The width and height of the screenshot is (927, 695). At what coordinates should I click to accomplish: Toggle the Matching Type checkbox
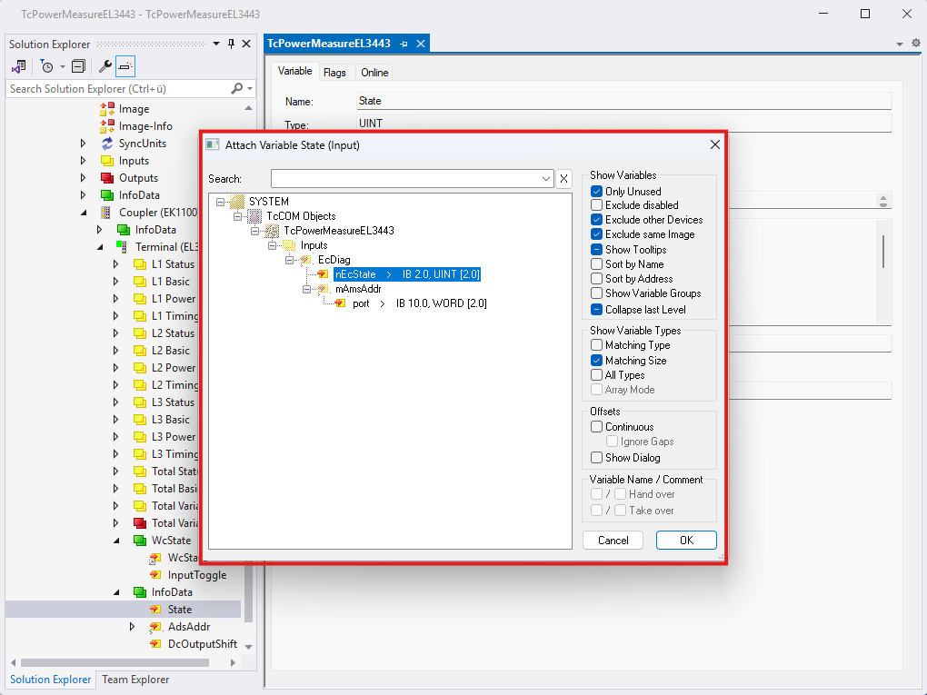point(597,345)
